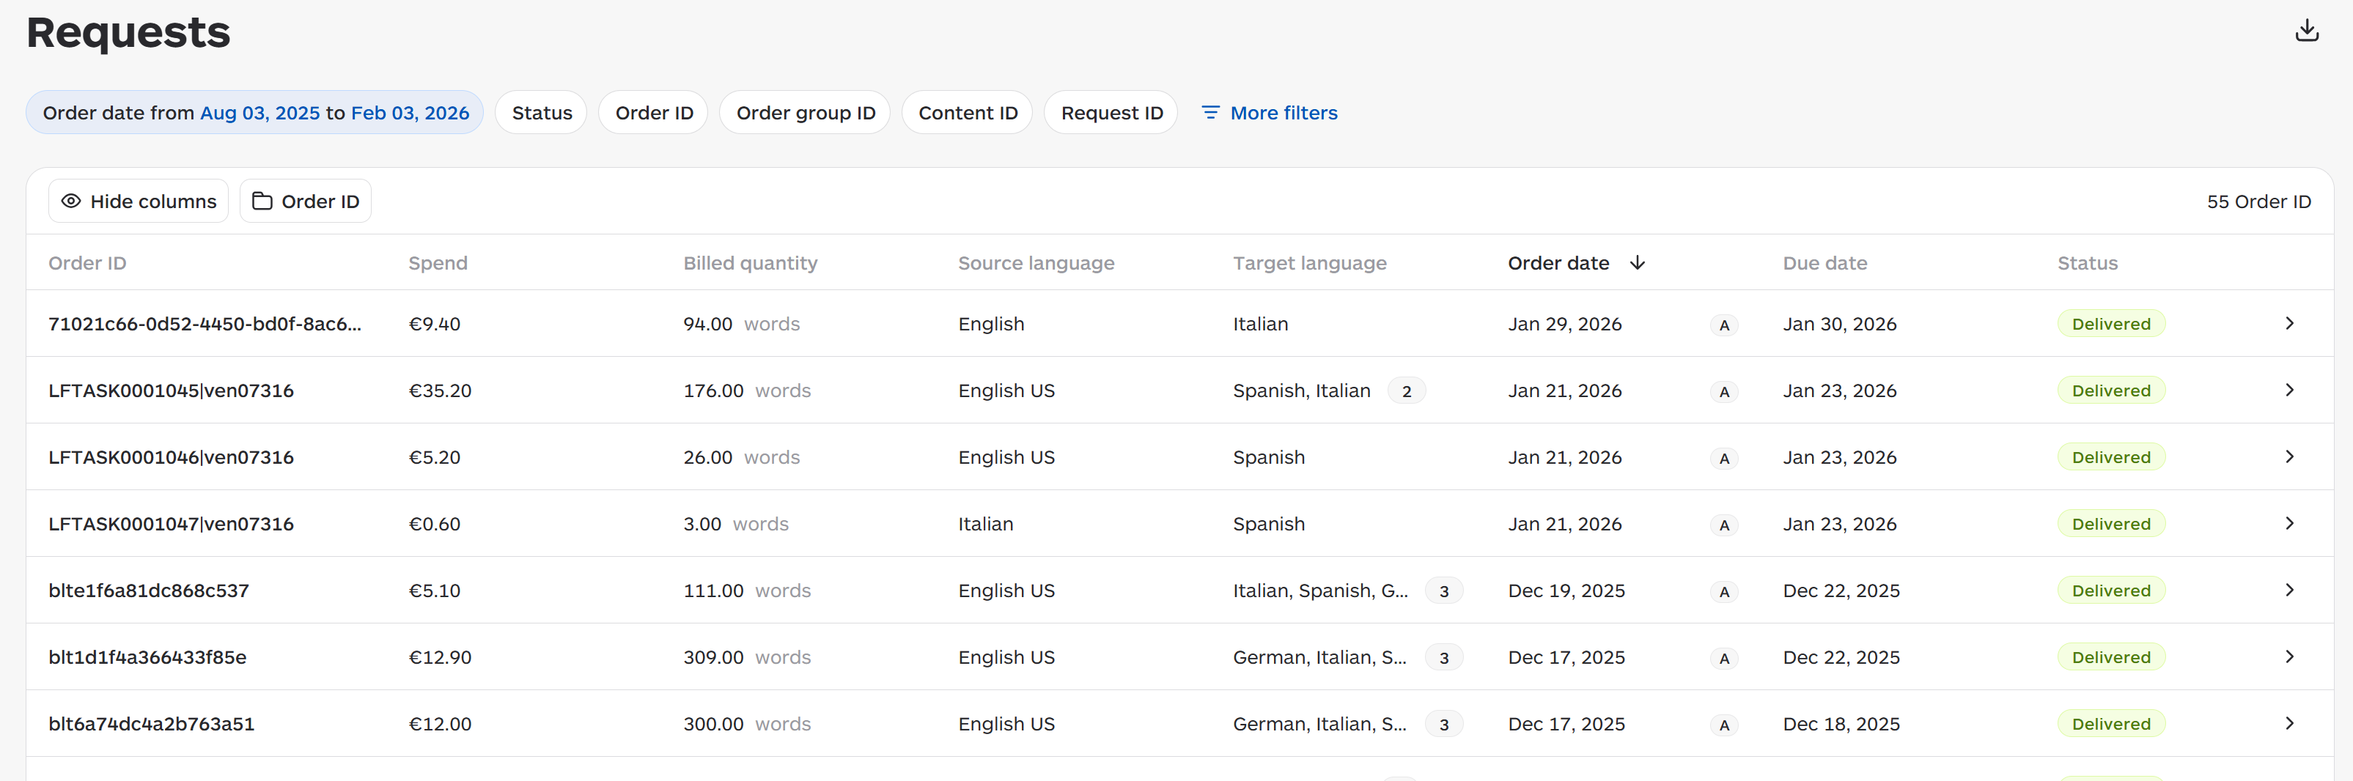
Task: Click the Delivered status of the 71021c66 order
Action: 2111,325
